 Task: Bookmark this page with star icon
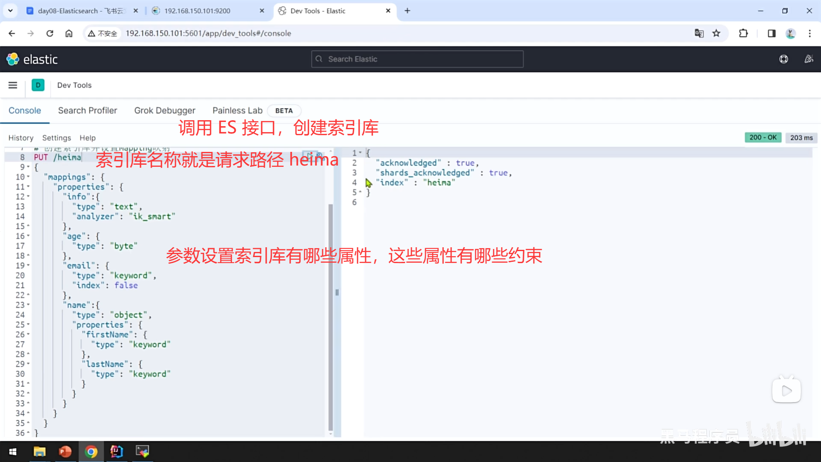[716, 33]
